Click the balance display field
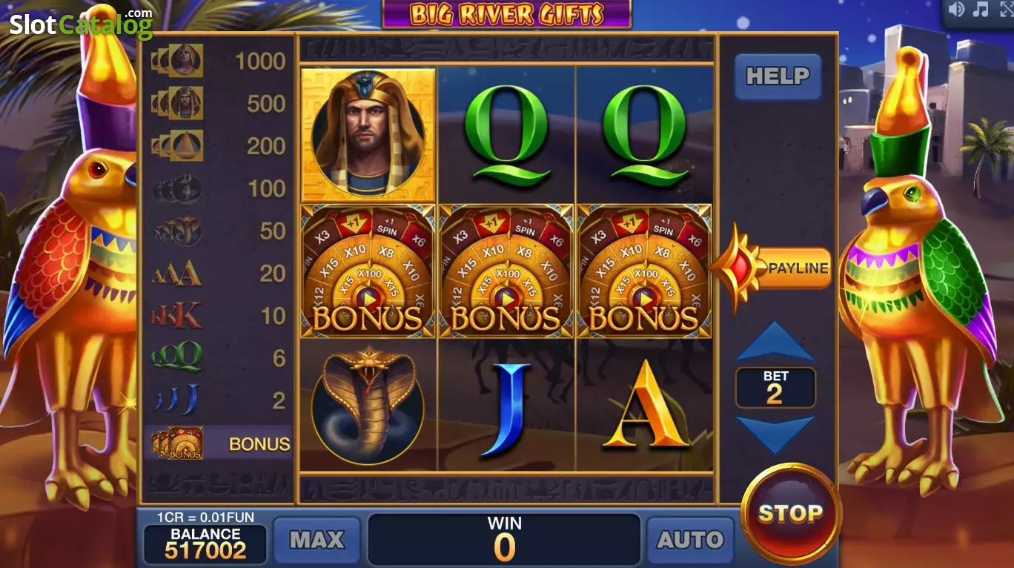The width and height of the screenshot is (1014, 568). [x=205, y=544]
